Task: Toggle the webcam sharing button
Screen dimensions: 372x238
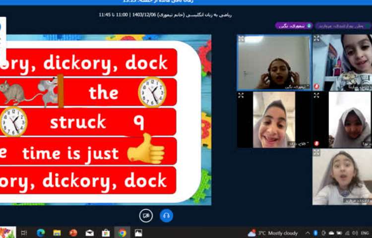Action: (146, 216)
